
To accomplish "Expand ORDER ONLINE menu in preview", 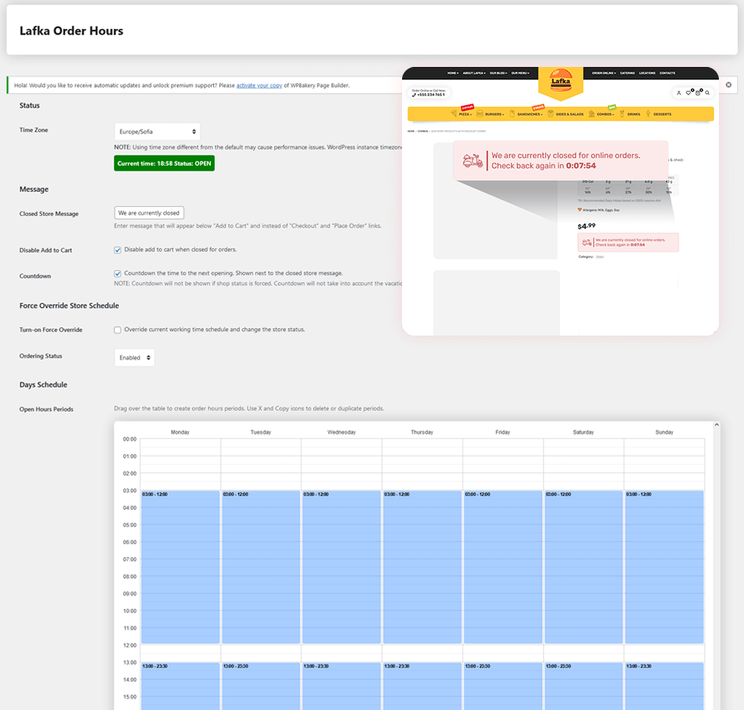I will pos(604,73).
